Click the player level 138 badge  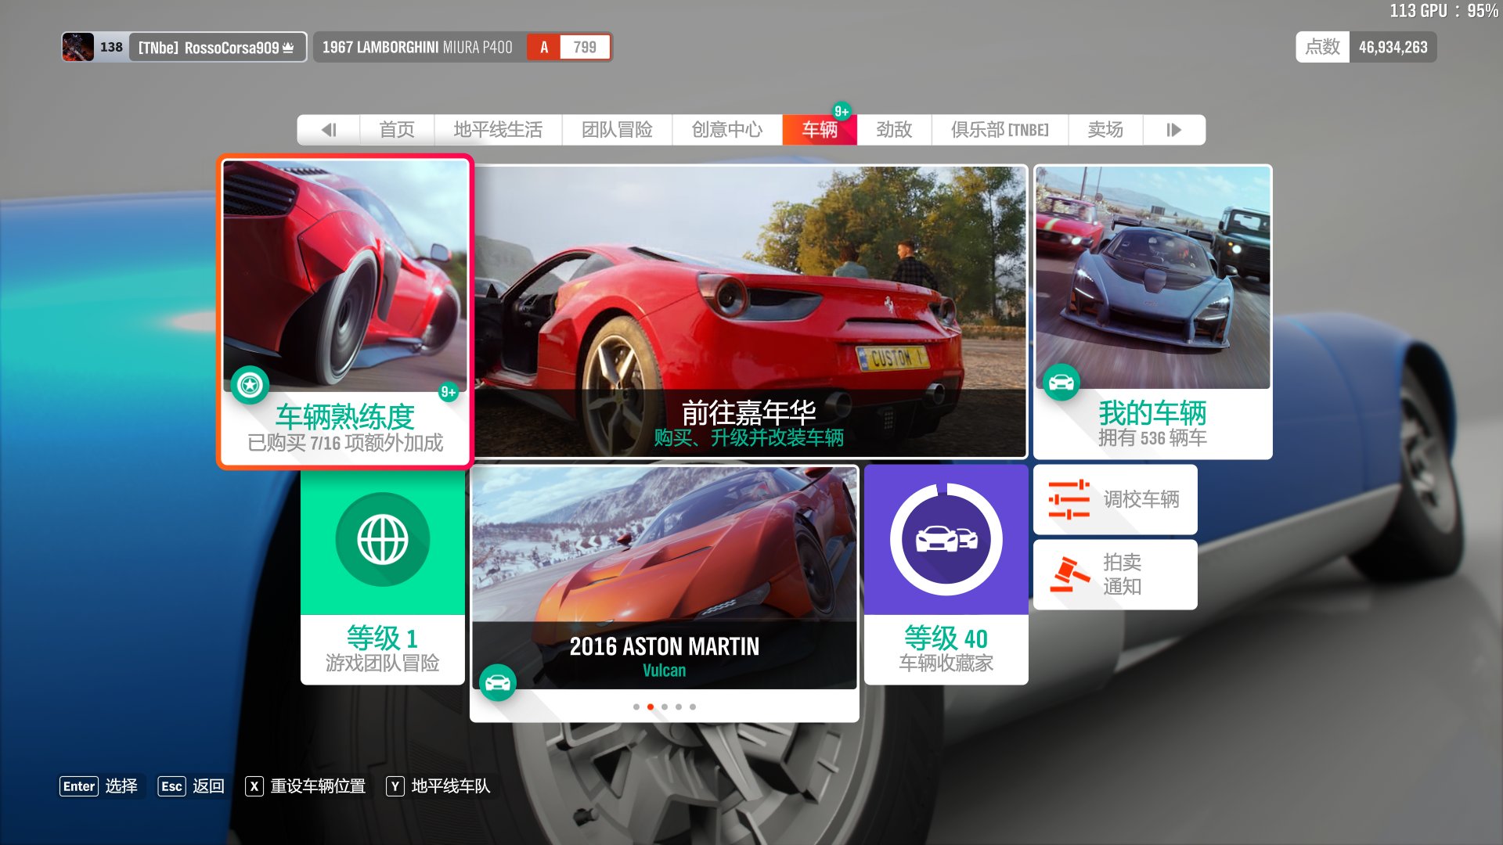pos(111,47)
